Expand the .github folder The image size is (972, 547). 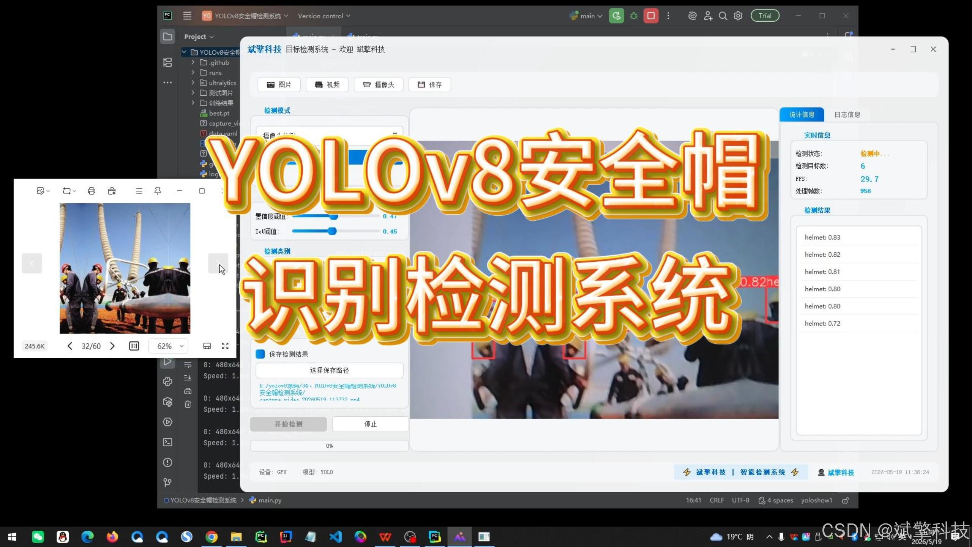coord(193,62)
